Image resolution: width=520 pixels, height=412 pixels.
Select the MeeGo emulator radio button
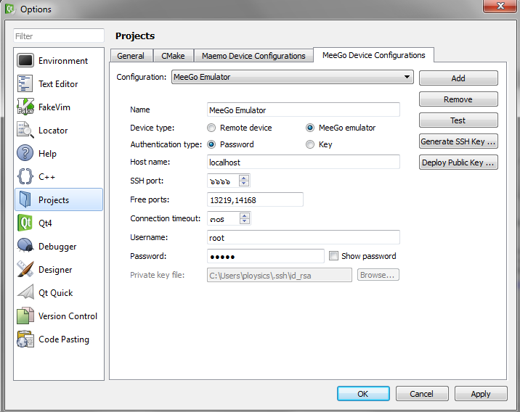[x=310, y=128]
